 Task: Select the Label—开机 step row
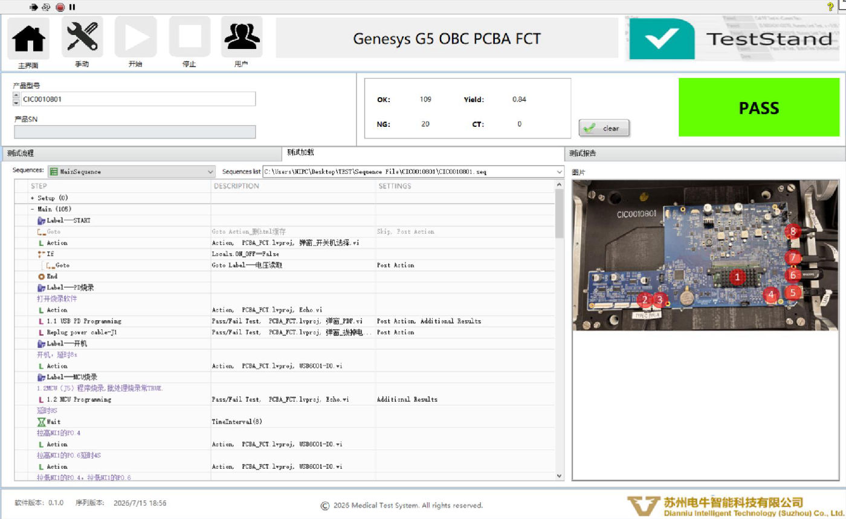tap(284, 343)
